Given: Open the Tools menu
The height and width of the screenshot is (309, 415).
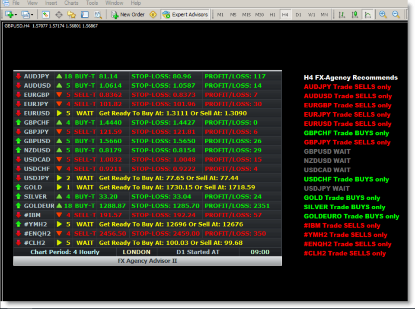Looking at the screenshot, I should click(x=92, y=3).
